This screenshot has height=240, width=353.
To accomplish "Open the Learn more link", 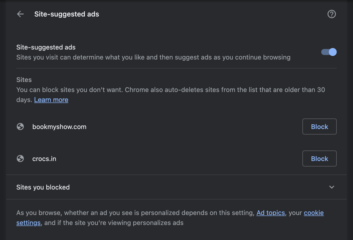I will coord(51,99).
